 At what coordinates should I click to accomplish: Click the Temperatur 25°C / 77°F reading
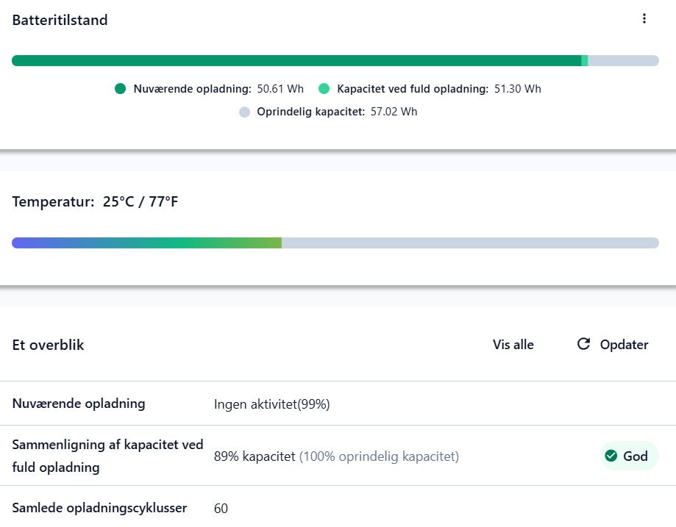click(95, 201)
